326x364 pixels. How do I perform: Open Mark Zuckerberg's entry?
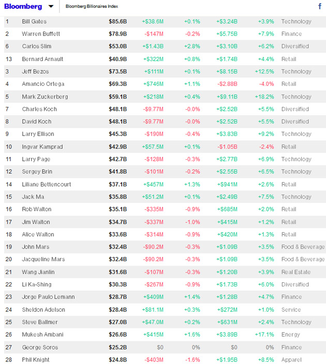click(x=45, y=97)
